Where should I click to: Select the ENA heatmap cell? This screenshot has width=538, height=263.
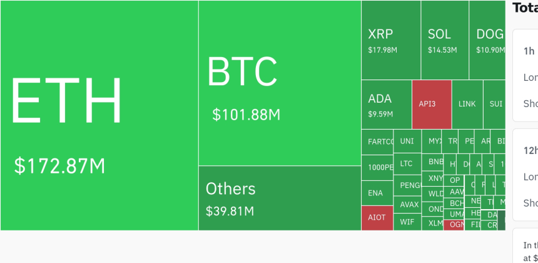point(376,193)
